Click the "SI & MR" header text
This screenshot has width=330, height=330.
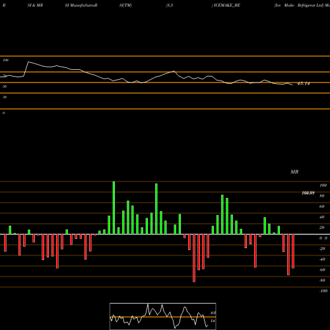click(35, 5)
